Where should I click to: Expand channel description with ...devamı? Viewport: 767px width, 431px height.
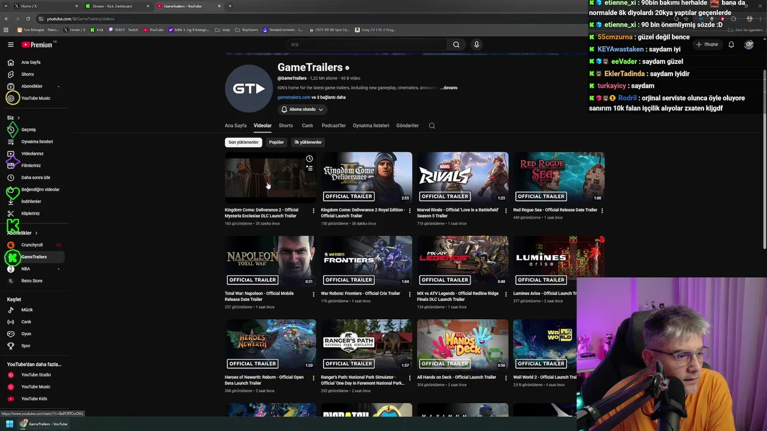click(x=449, y=87)
